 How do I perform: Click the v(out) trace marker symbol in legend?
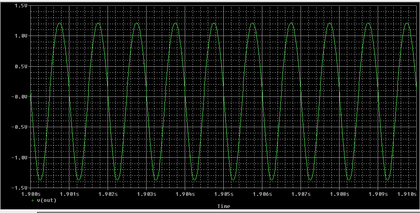33,201
